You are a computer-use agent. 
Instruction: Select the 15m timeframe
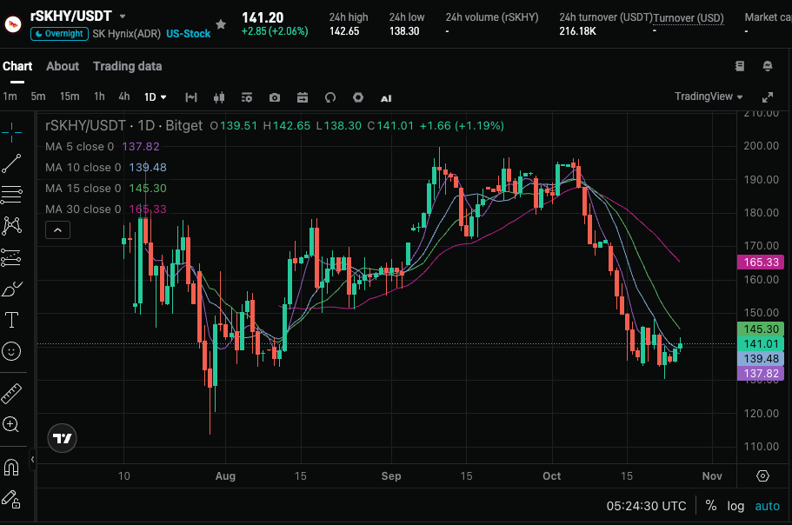[70, 96]
